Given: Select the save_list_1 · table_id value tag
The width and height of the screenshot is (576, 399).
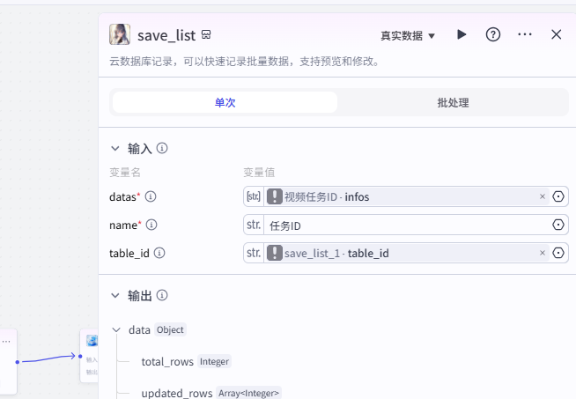Looking at the screenshot, I should point(407,253).
